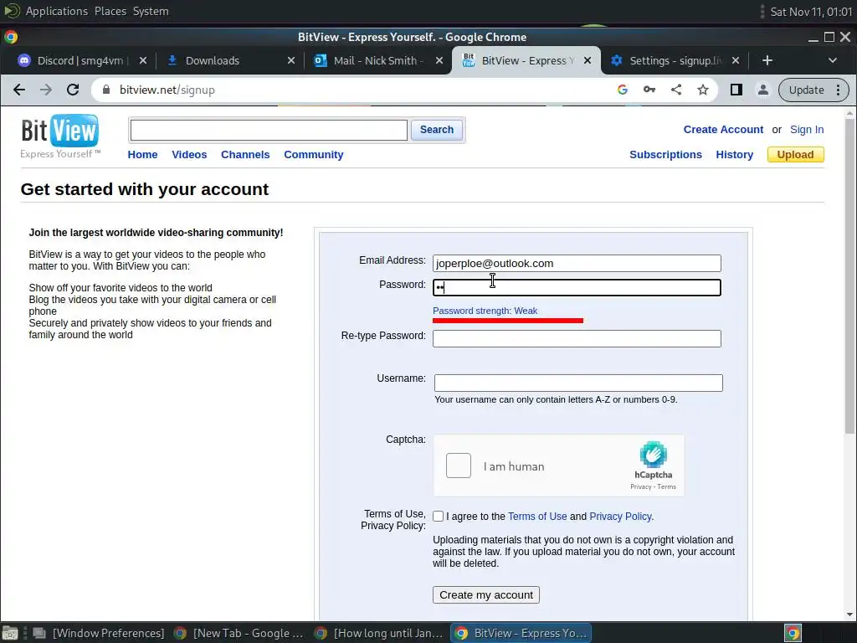Reload the BitView signup page
Image resolution: width=857 pixels, height=643 pixels.
(73, 90)
